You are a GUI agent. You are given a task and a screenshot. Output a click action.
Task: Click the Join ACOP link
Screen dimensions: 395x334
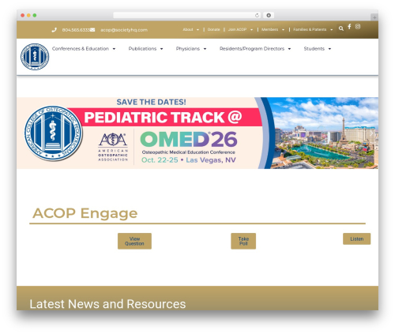(237, 29)
